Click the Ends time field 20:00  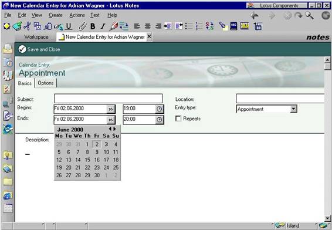[x=139, y=120]
